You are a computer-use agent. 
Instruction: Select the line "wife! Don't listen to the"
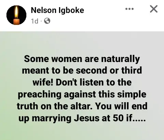coord(82,82)
